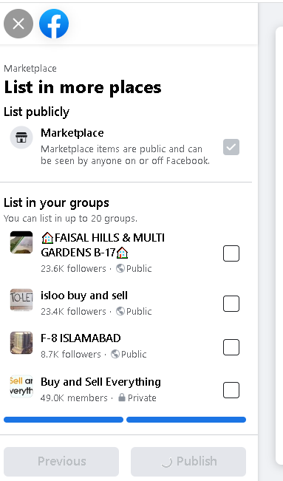The height and width of the screenshot is (481, 283).
Task: Check FAISAL HILLS & MULTI GARDENS B-17 box
Action: [x=231, y=253]
